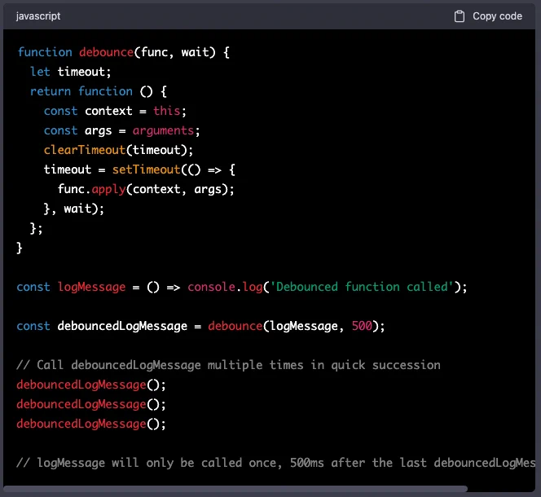
Task: Click the 'this' keyword in the context assignment
Action: pos(167,111)
